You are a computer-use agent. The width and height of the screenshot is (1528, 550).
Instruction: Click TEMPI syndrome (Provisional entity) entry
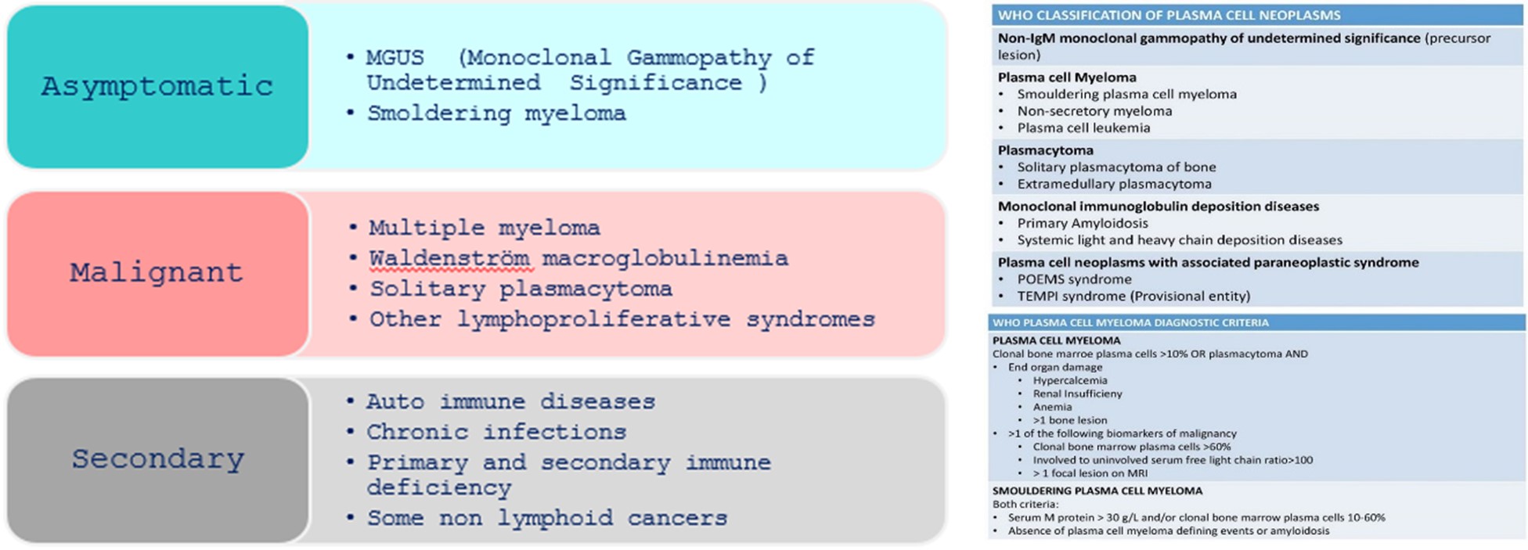point(1133,296)
